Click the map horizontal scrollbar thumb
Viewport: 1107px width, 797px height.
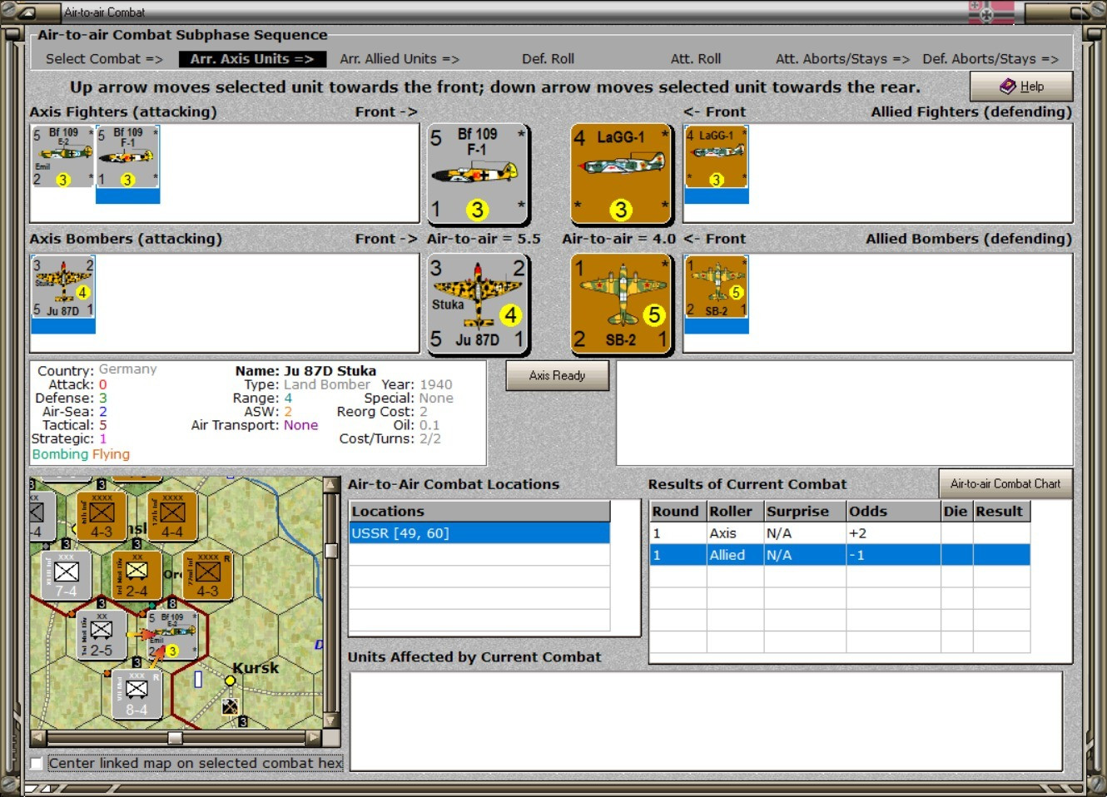click(x=175, y=738)
